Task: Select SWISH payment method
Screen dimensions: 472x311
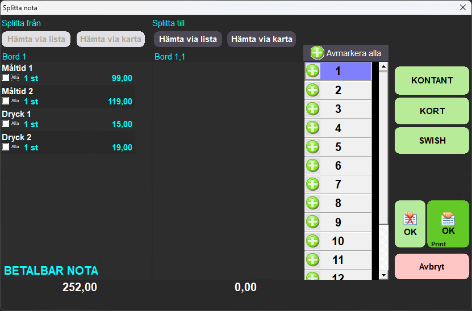Action: [x=432, y=141]
